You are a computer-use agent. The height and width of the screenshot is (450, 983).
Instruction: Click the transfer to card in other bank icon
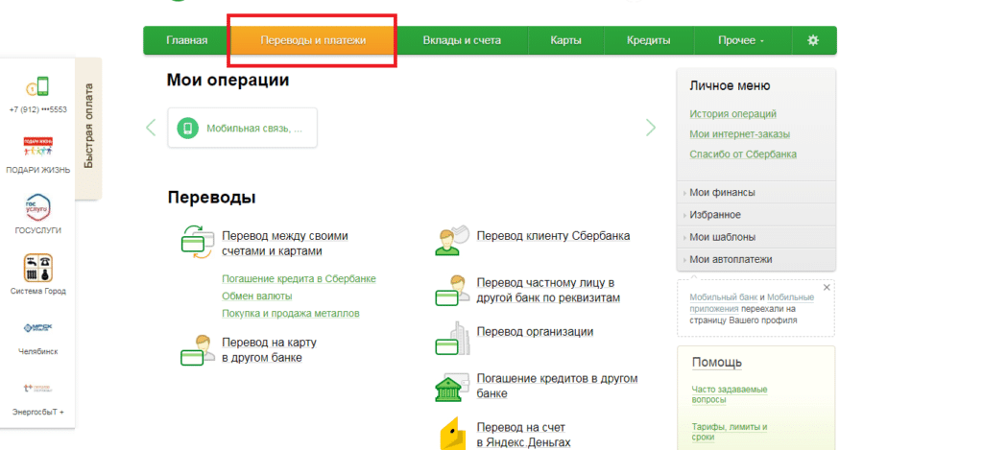click(x=197, y=349)
